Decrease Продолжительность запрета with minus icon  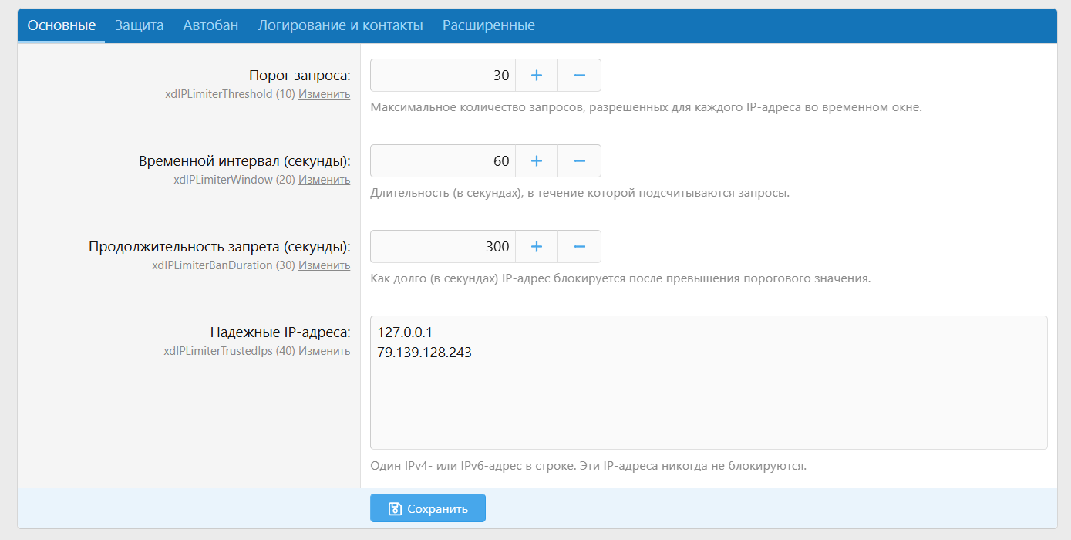pos(580,247)
